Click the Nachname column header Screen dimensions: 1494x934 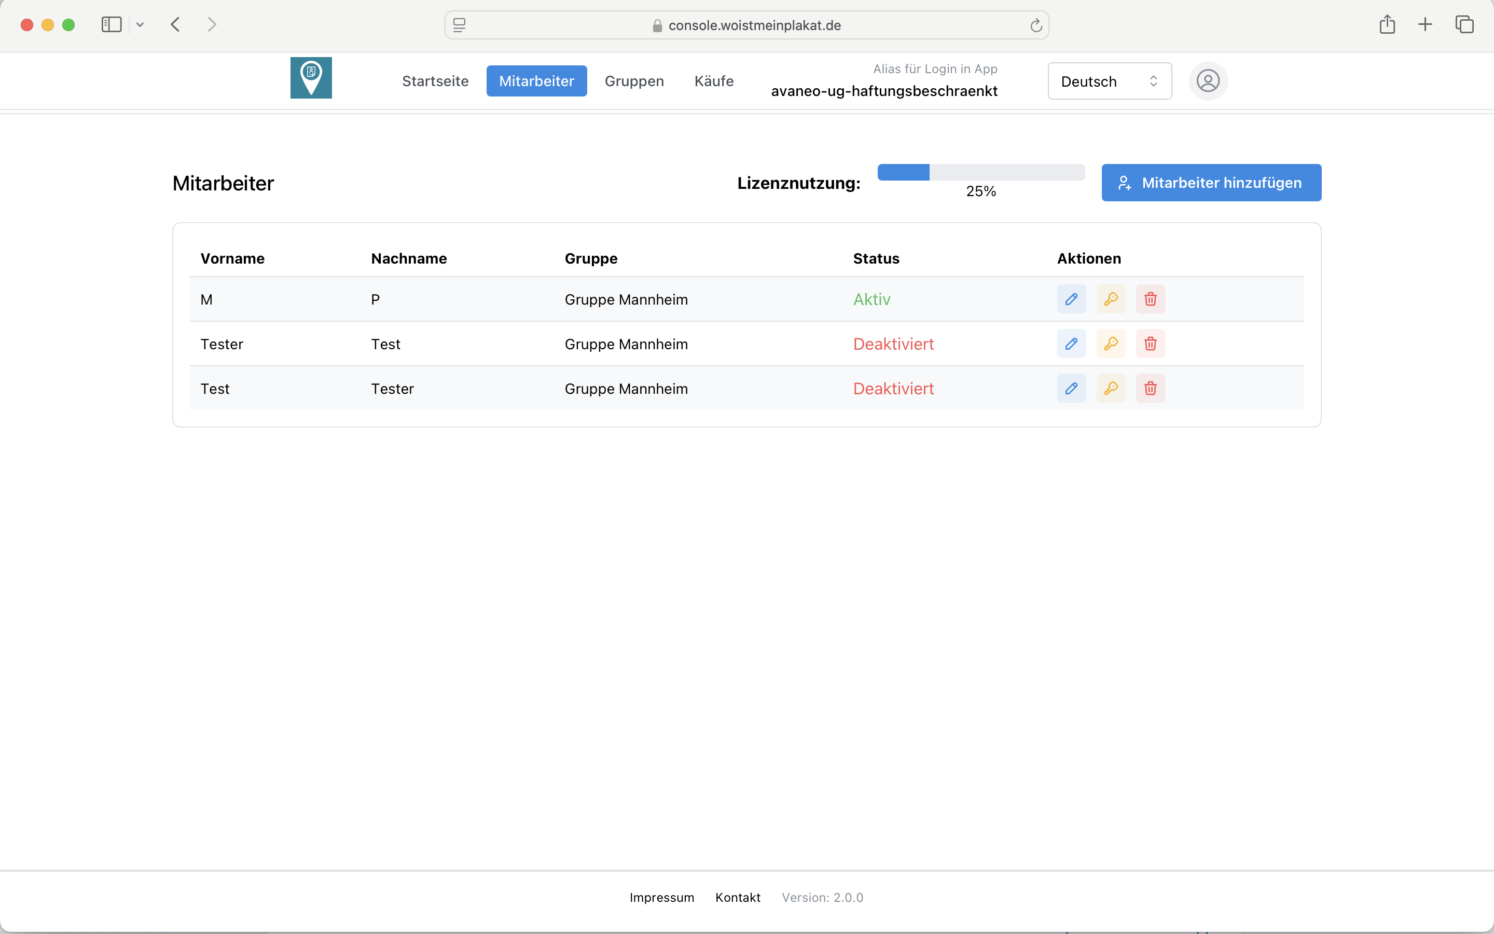click(x=409, y=258)
